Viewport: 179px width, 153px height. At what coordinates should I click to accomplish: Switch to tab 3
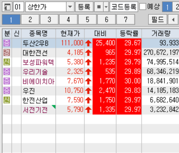[x=49, y=19]
